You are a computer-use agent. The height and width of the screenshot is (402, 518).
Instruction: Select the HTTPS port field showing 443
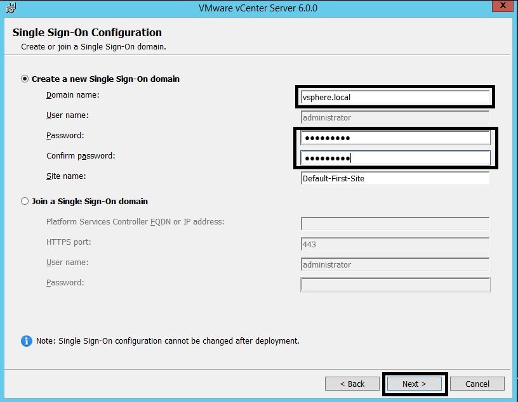point(394,244)
